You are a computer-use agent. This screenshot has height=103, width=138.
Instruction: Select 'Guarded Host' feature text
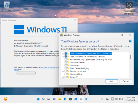76,74
